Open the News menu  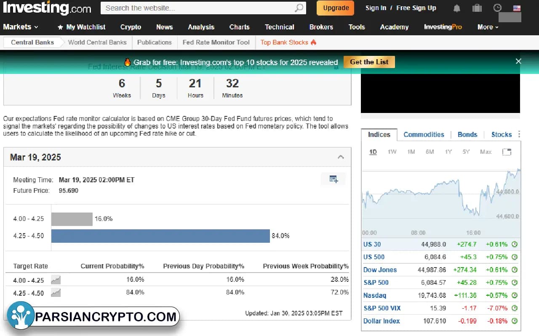(x=164, y=27)
